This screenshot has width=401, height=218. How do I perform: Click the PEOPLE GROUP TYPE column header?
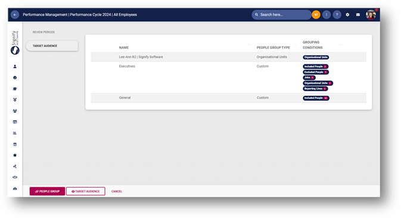tap(273, 48)
